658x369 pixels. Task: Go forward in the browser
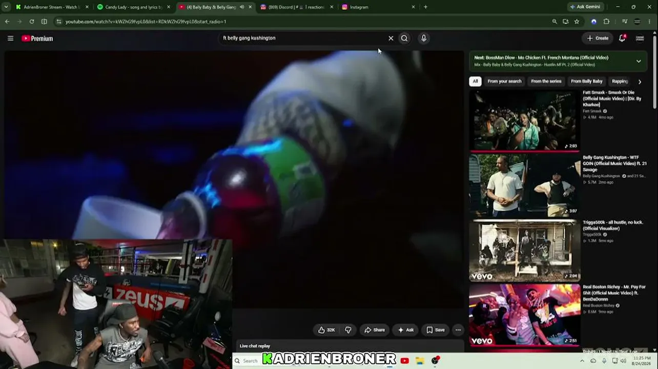coord(19,22)
